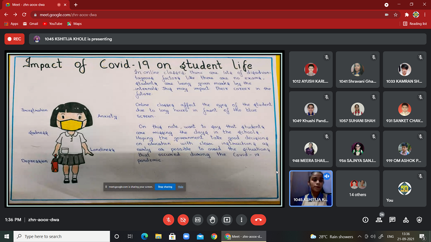Viewport: 431px width, 242px height.
Task: Hang up with the red leave call button
Action: [258, 220]
